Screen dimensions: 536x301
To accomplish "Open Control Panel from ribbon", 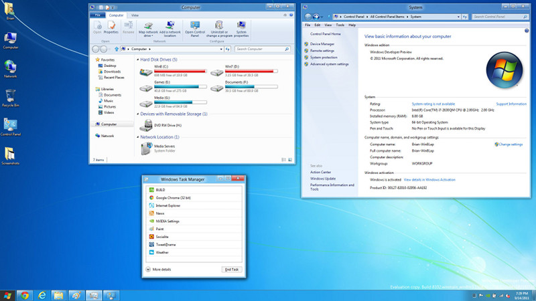I will click(195, 29).
